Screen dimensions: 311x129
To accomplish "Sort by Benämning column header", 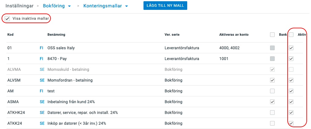I will [56, 34].
